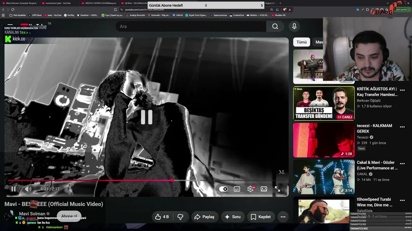Focus the YouTube Ara search box
The width and height of the screenshot is (412, 231).
click(x=191, y=26)
